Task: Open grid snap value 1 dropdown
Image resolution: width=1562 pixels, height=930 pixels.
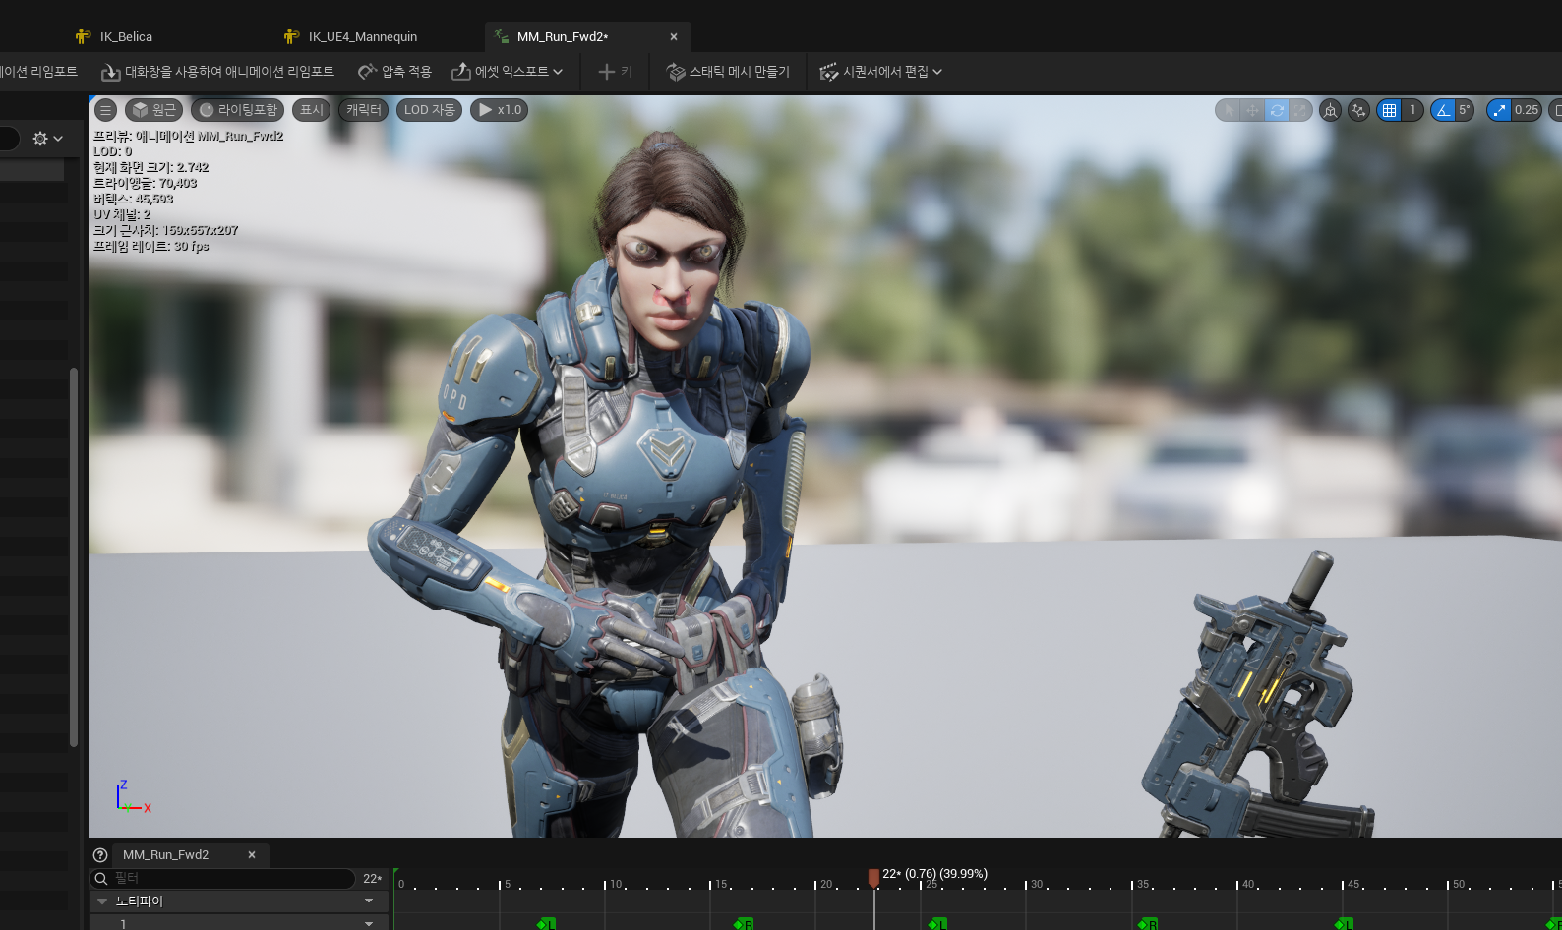Action: [1412, 110]
